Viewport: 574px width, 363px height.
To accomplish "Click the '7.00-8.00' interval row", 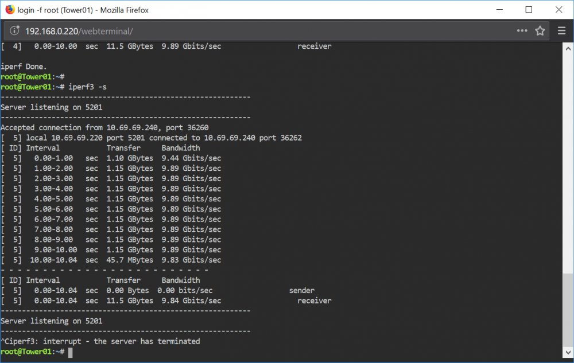I will point(111,229).
